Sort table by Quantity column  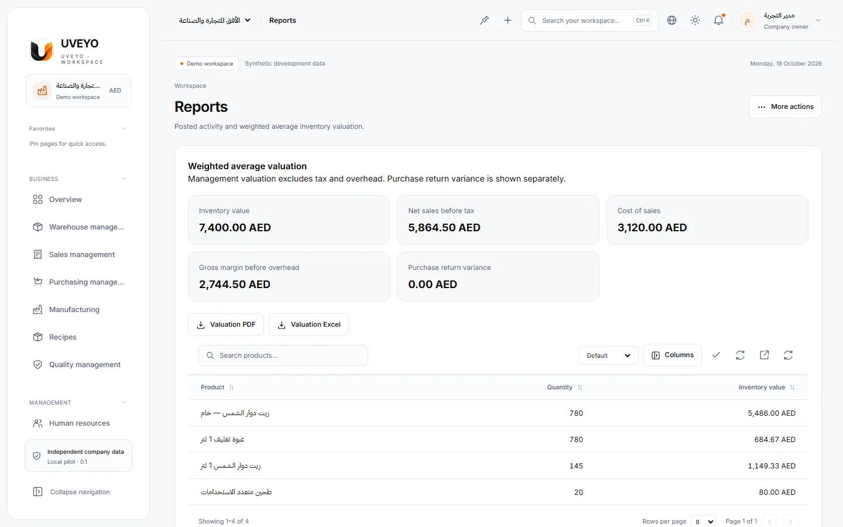point(564,388)
